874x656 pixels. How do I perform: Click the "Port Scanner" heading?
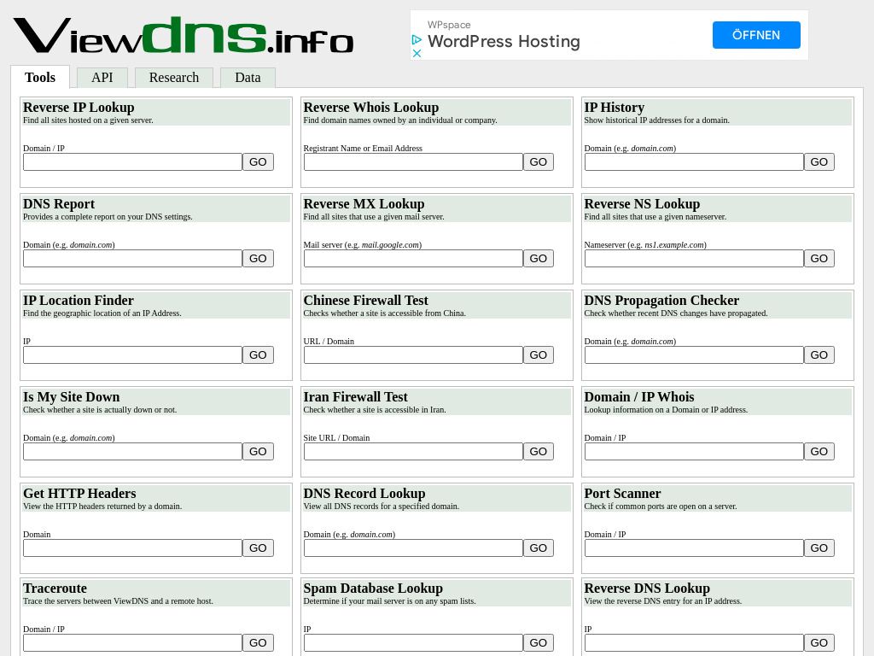pos(622,493)
